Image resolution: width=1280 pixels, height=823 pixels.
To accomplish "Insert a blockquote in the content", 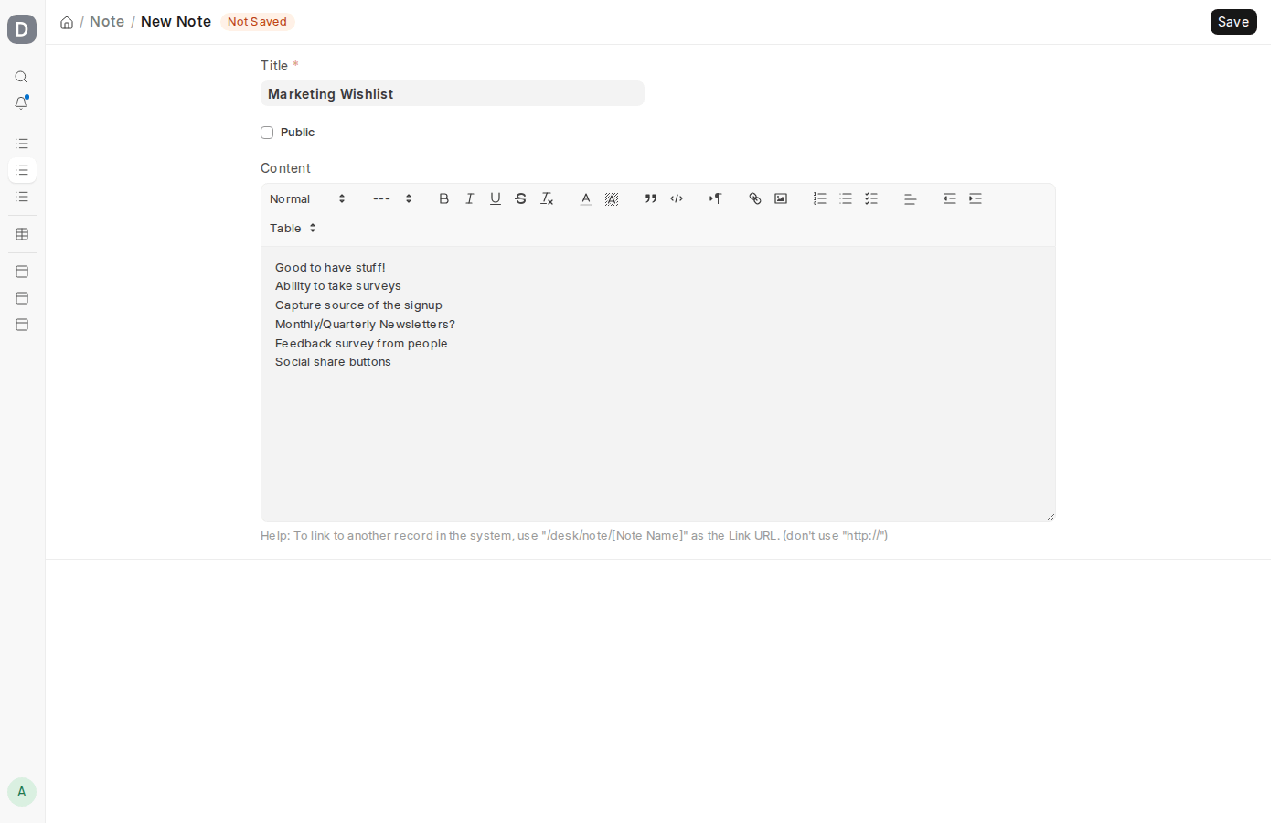I will (x=651, y=198).
